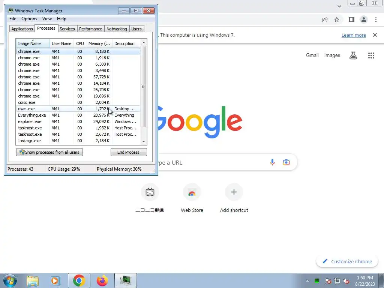Viewport: 384px width, 288px height.
Task: Click the process list scrollbar thumb
Action: coord(144,86)
